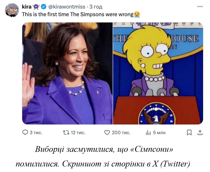Click the tweet text about The Simpsons
This screenshot has width=210, height=172.
click(x=78, y=14)
